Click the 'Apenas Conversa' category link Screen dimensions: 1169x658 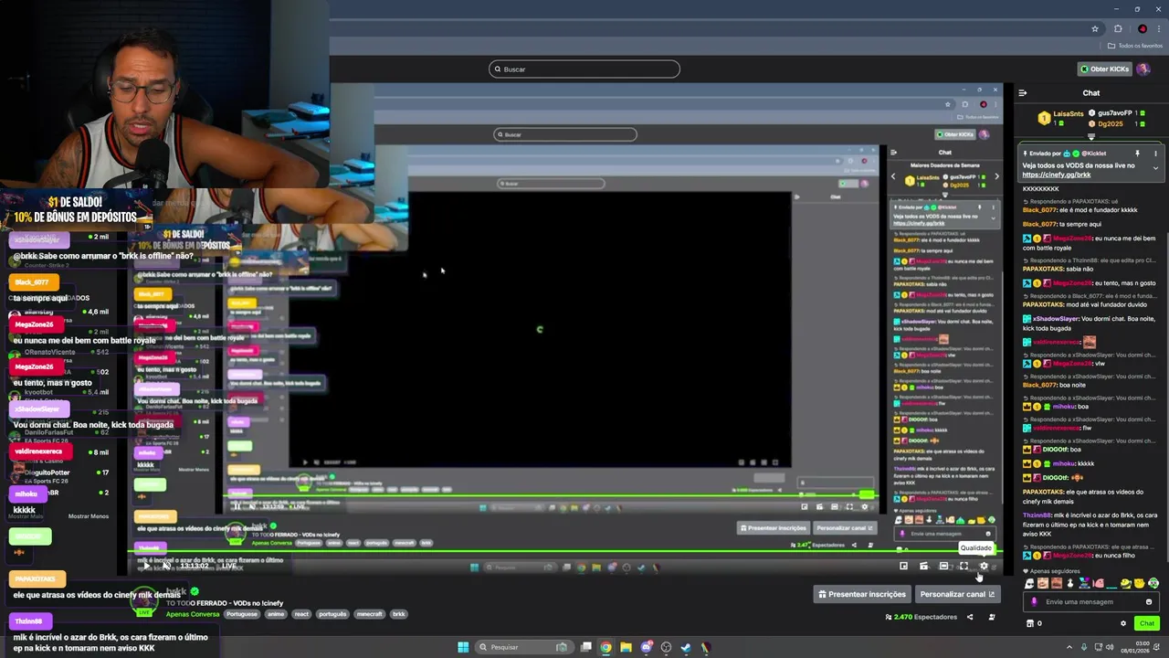point(192,614)
